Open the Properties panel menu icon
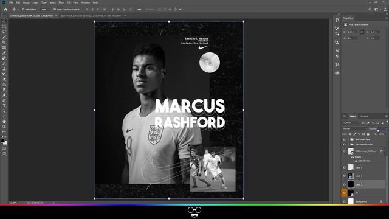 [x=387, y=18]
